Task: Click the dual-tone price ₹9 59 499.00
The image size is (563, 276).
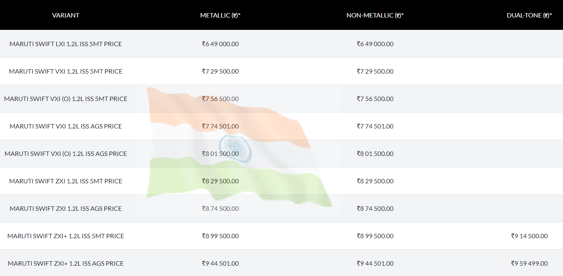Action: (x=529, y=263)
